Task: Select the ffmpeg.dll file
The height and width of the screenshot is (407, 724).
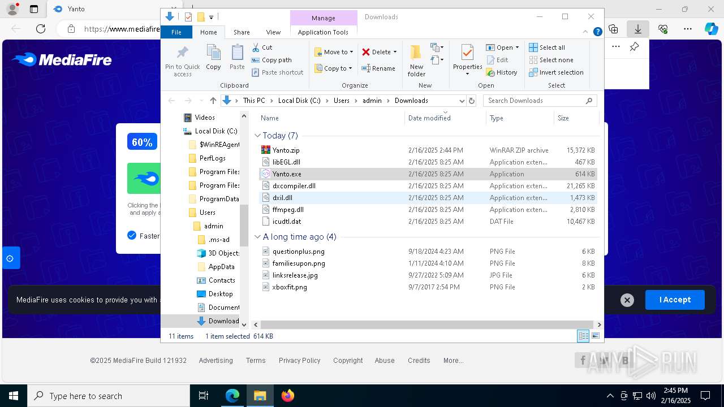Action: (428, 210)
